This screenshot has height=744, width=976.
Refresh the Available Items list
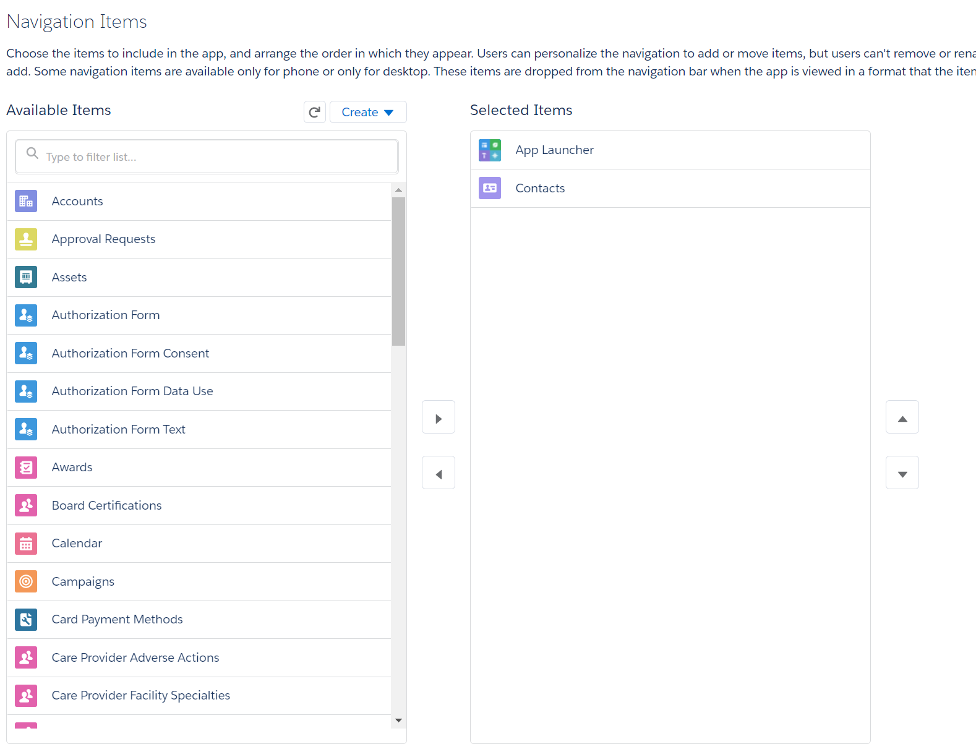coord(315,112)
